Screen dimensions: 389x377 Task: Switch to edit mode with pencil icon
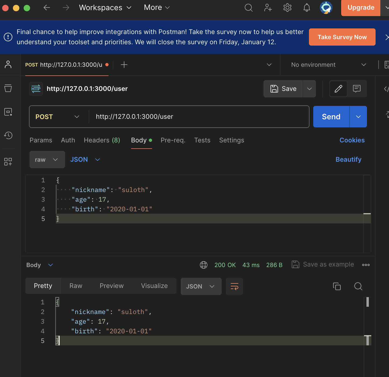click(338, 89)
